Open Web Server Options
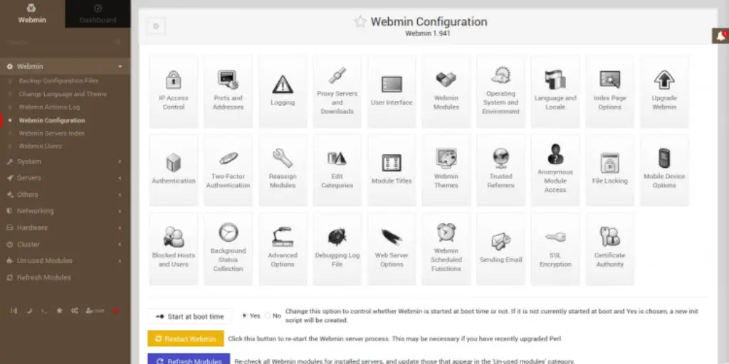 pos(392,249)
